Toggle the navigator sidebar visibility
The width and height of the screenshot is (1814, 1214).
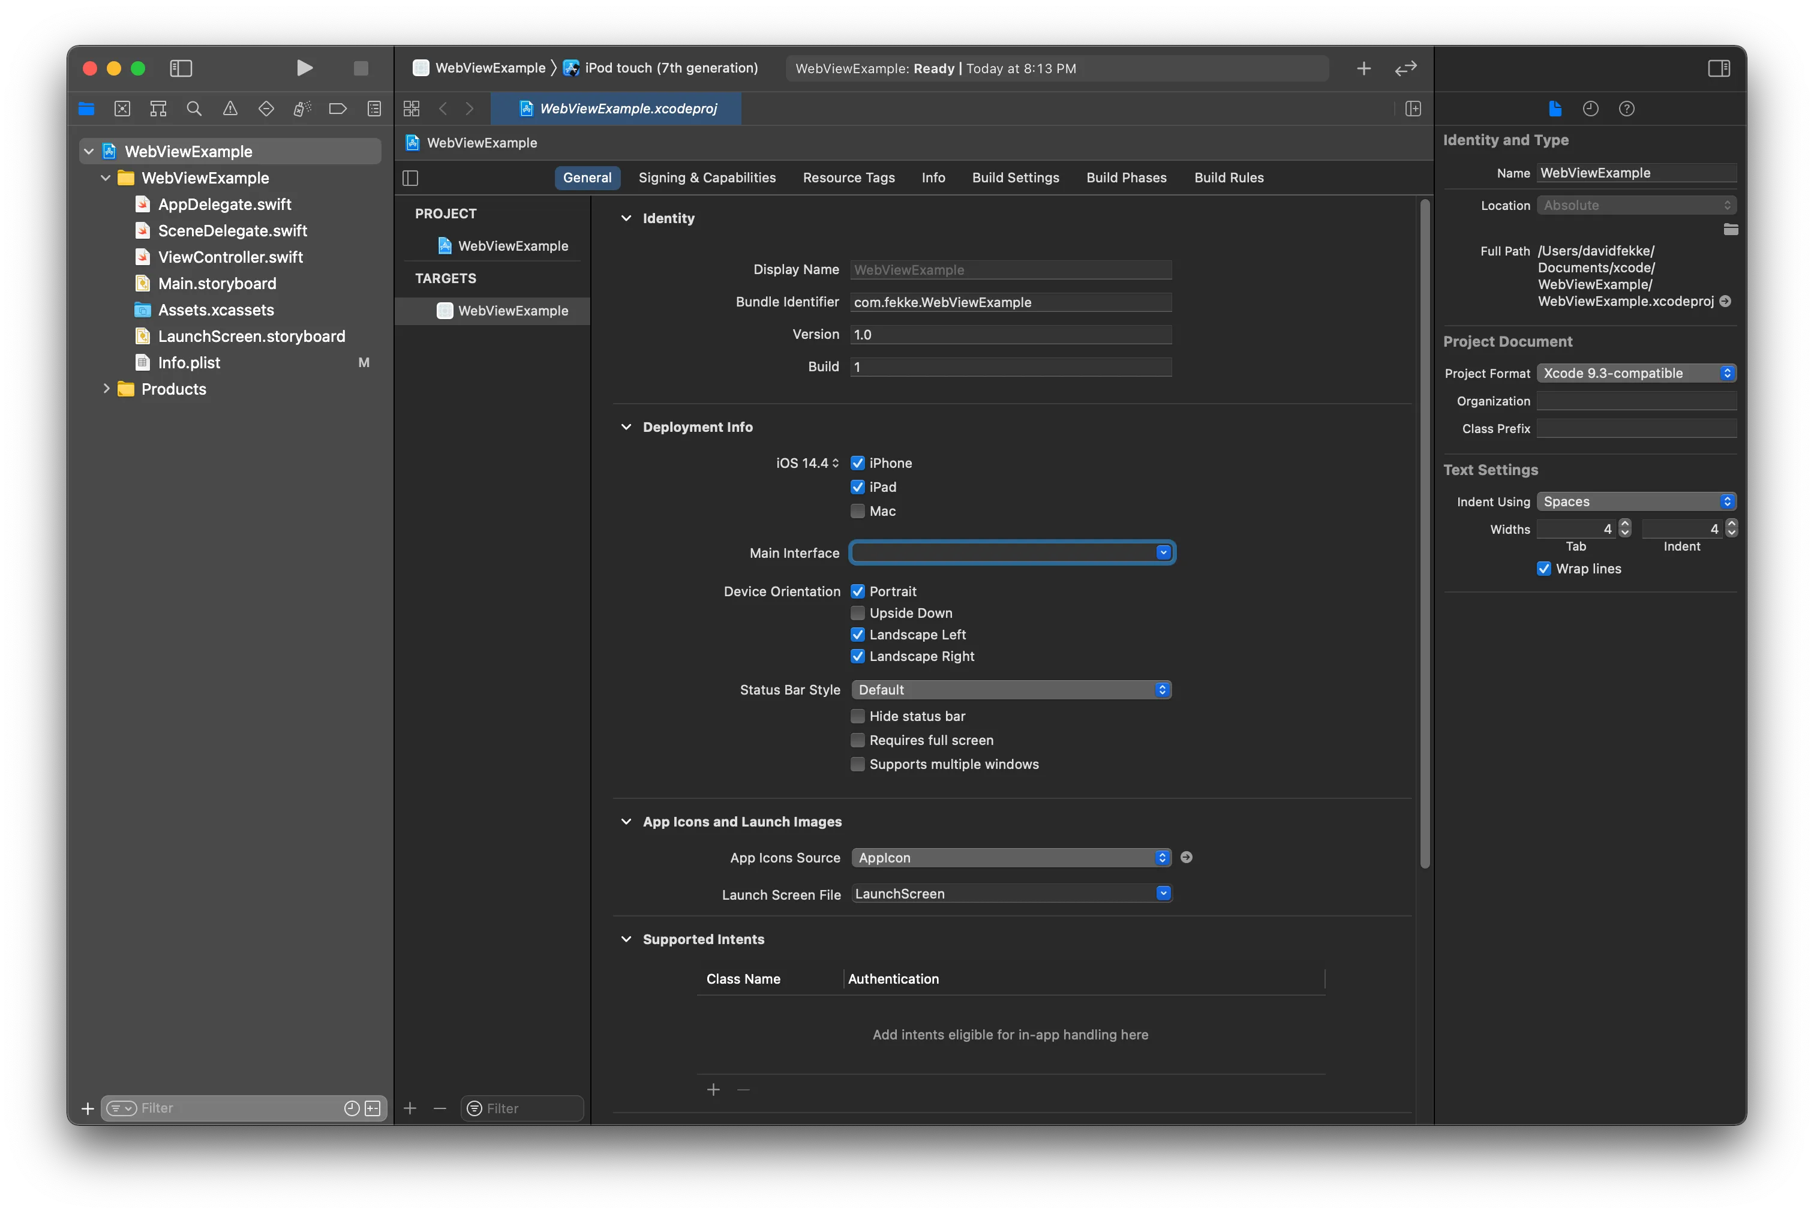(x=181, y=68)
